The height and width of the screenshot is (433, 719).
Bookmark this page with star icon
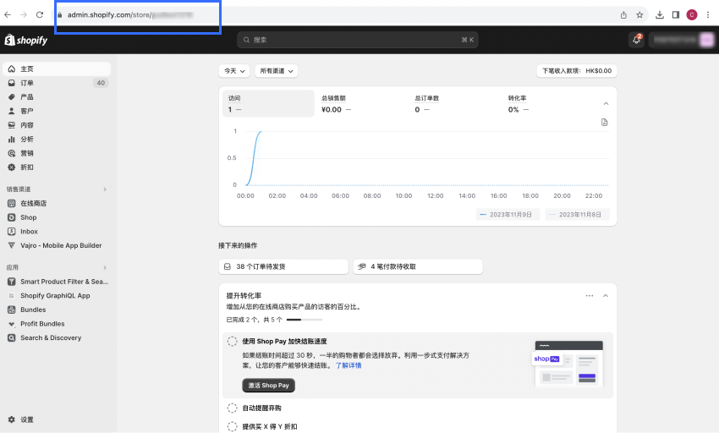[639, 14]
